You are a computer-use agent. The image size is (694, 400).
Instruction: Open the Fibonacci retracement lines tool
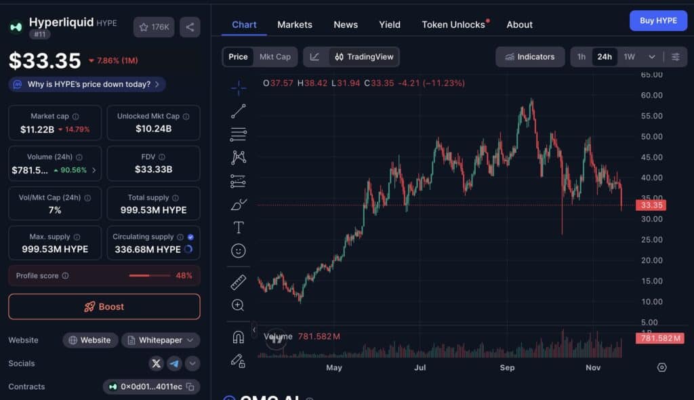coord(238,134)
